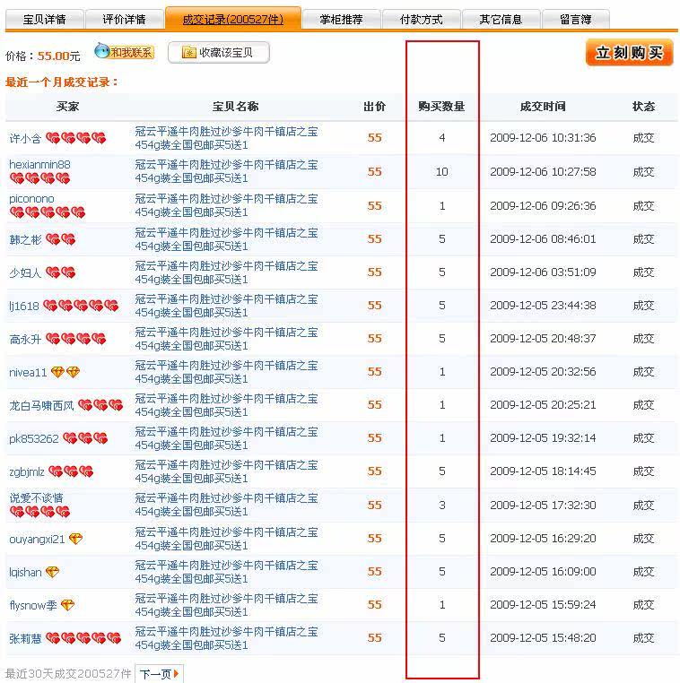The image size is (680, 683).
Task: Open item name link in hexianmin88 row
Action: pyautogui.click(x=226, y=171)
